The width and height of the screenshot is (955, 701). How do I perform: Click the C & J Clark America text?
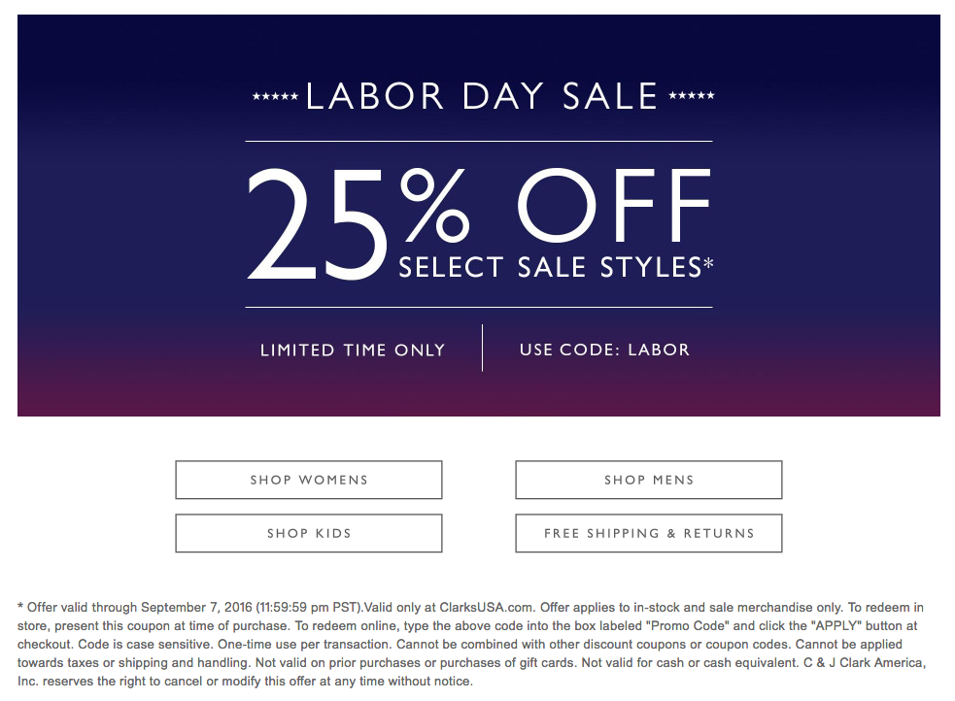865,663
